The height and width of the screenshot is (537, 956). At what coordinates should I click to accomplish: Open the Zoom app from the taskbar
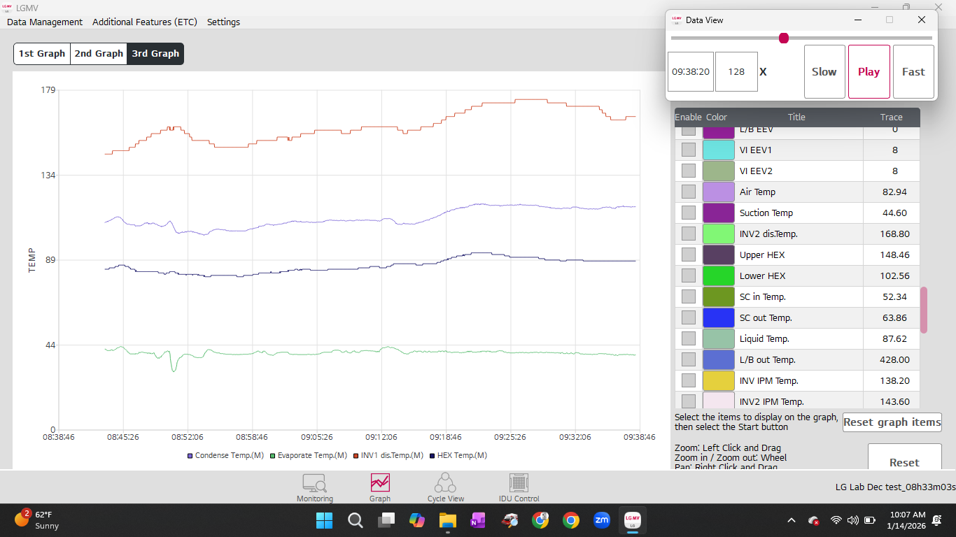coord(601,520)
